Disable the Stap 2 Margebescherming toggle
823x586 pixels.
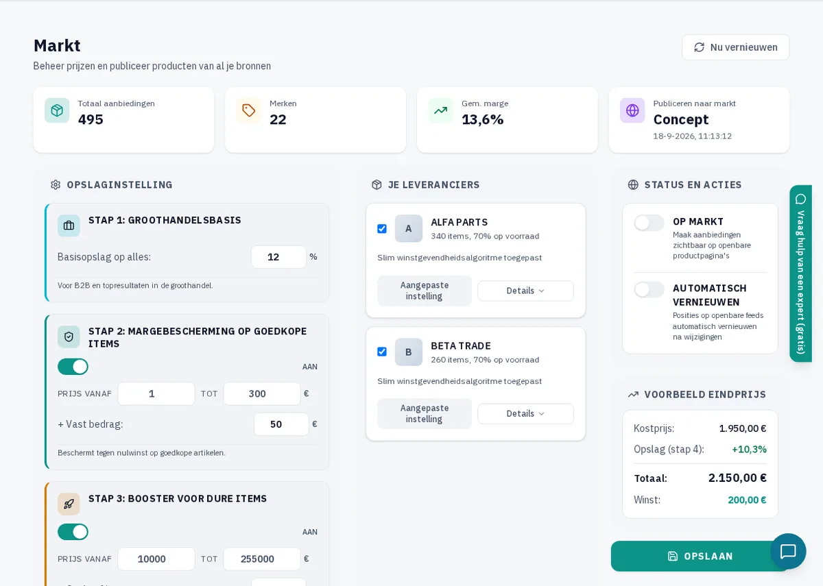point(73,367)
